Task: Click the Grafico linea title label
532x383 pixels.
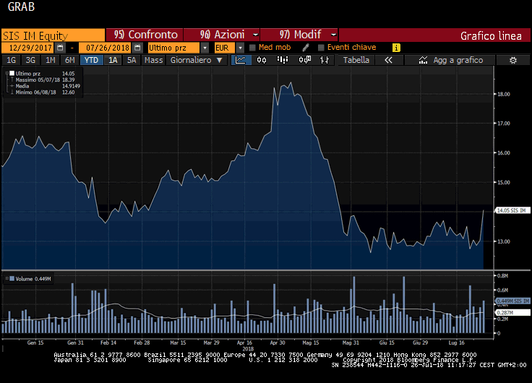Action: (491, 35)
